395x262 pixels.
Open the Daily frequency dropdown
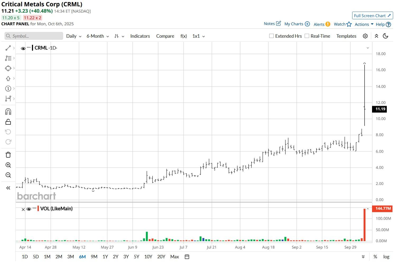pos(74,36)
